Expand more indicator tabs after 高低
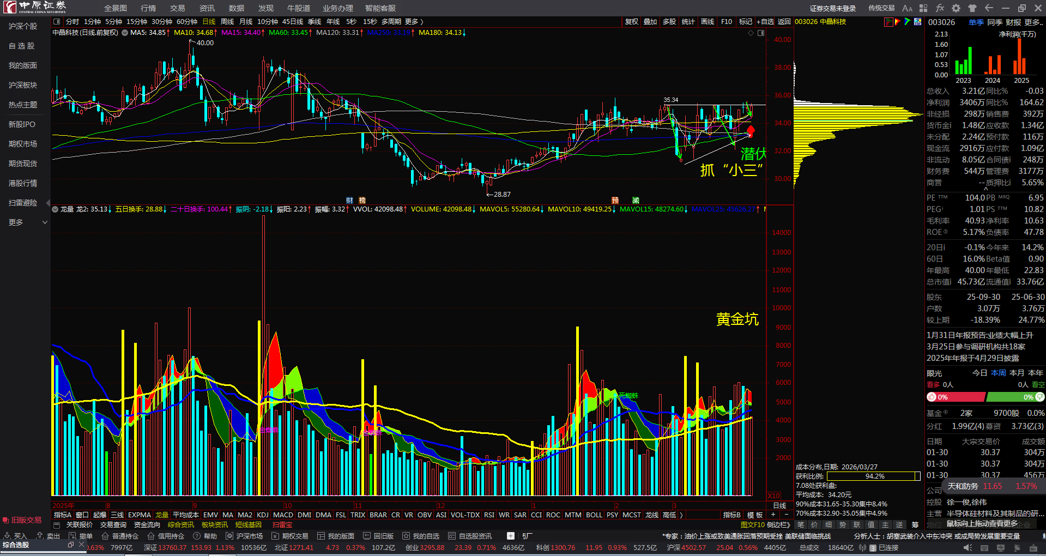This screenshot has width=1046, height=556. point(681,515)
